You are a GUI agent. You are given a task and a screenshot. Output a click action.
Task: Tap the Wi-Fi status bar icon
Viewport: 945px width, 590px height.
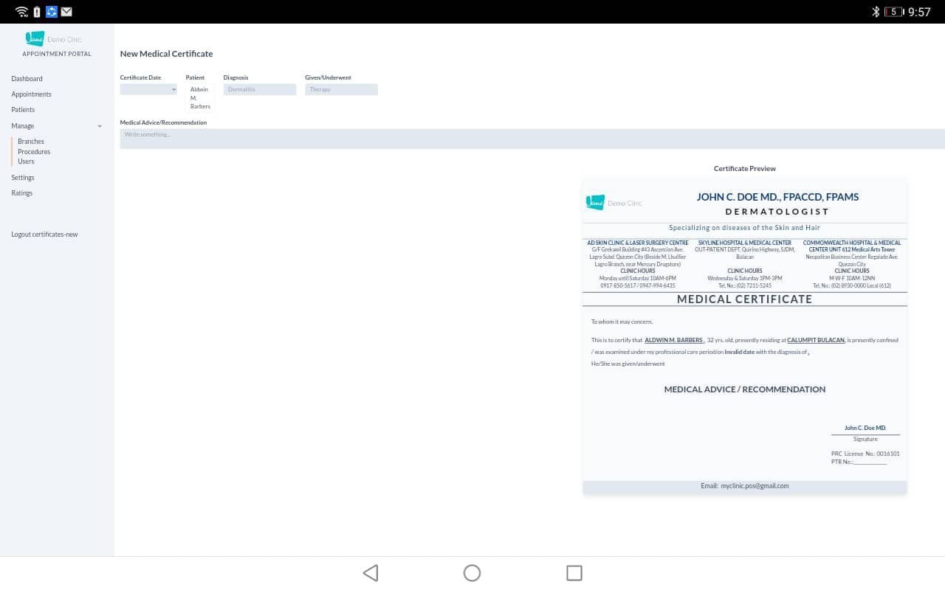(21, 12)
